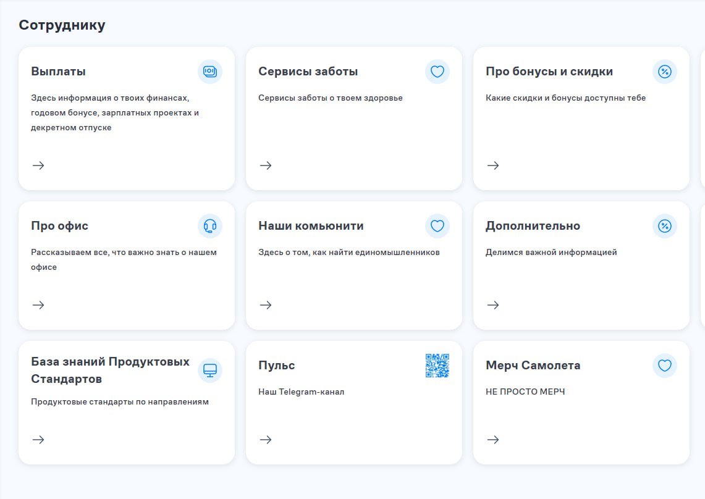The image size is (705, 499).
Task: Select the Пульс title
Action: [x=277, y=366]
